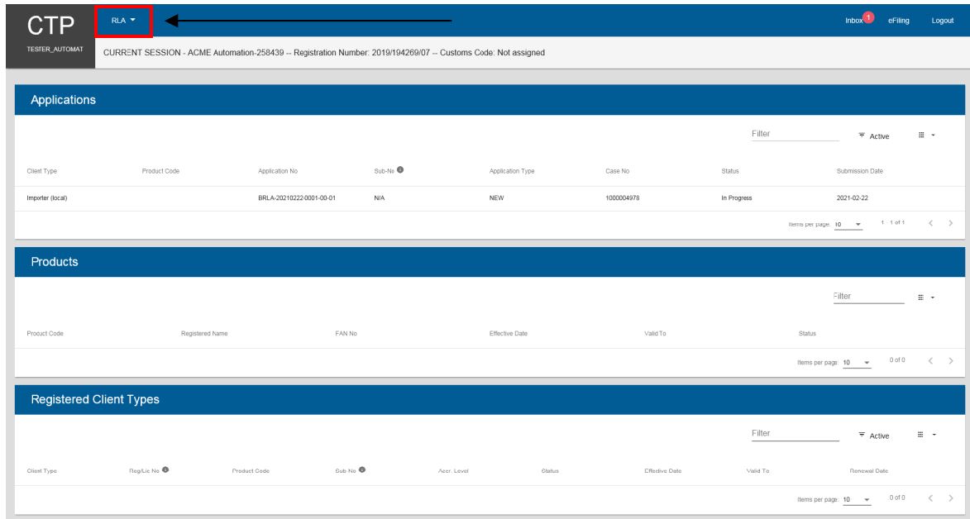Sort Registered Client Types by Renewal Date
Screen dimensions: 970x519
coord(869,471)
